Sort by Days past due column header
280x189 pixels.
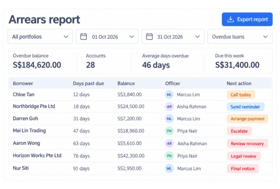point(89,83)
